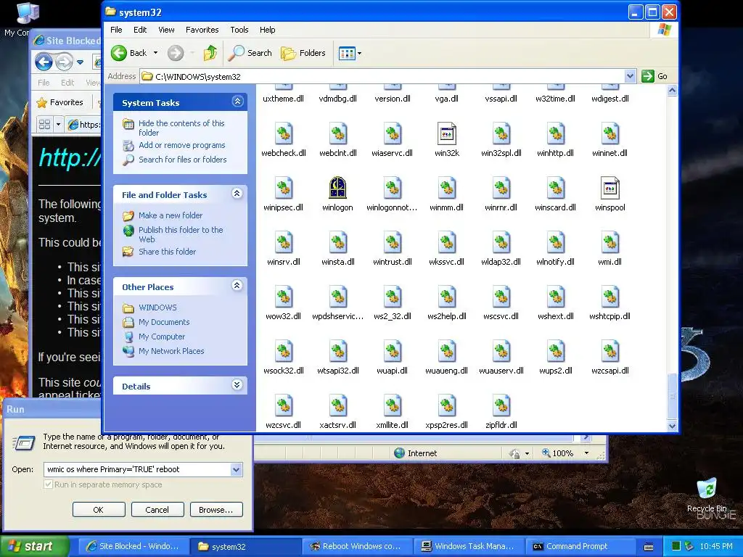Open the File menu in system32
Screen dimensions: 743x557
116,30
